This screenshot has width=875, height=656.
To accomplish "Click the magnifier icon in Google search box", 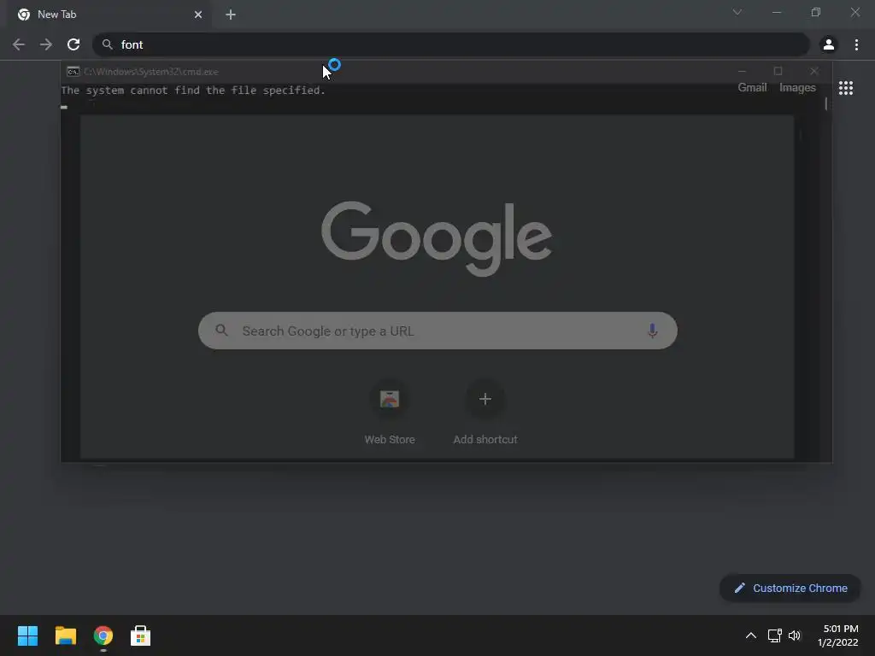I will click(221, 331).
